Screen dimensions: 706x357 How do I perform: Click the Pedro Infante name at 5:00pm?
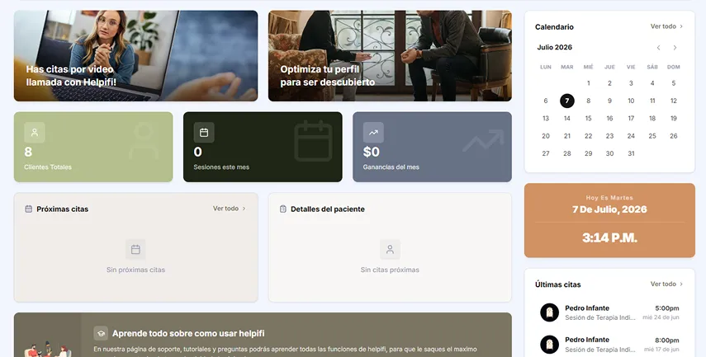pos(587,308)
